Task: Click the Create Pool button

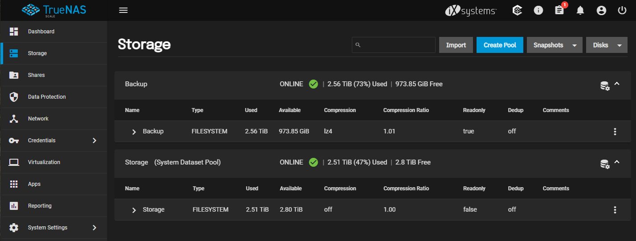Action: tap(500, 45)
